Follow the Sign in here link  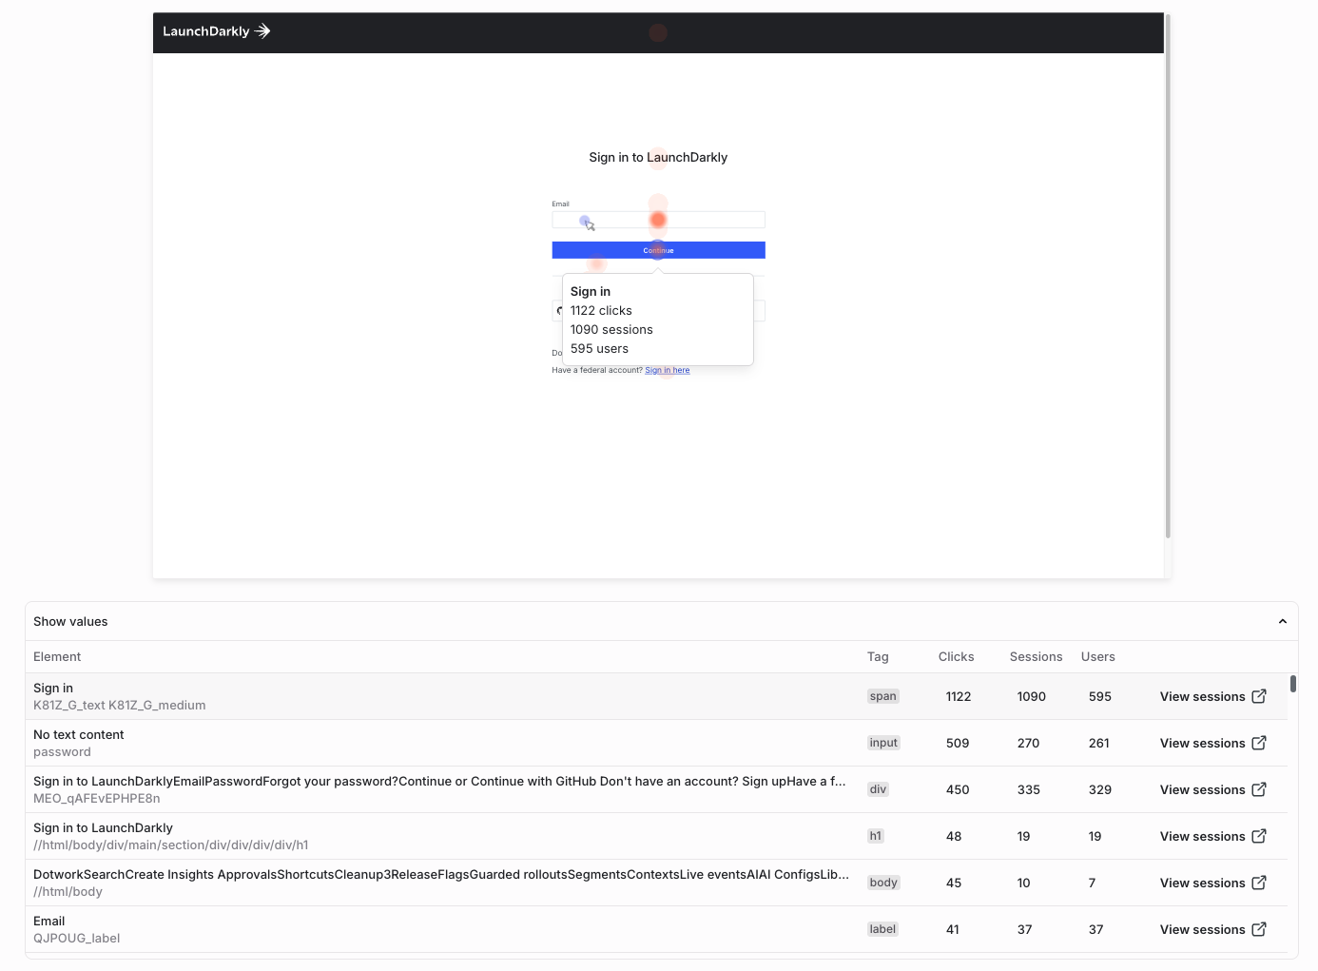point(668,370)
